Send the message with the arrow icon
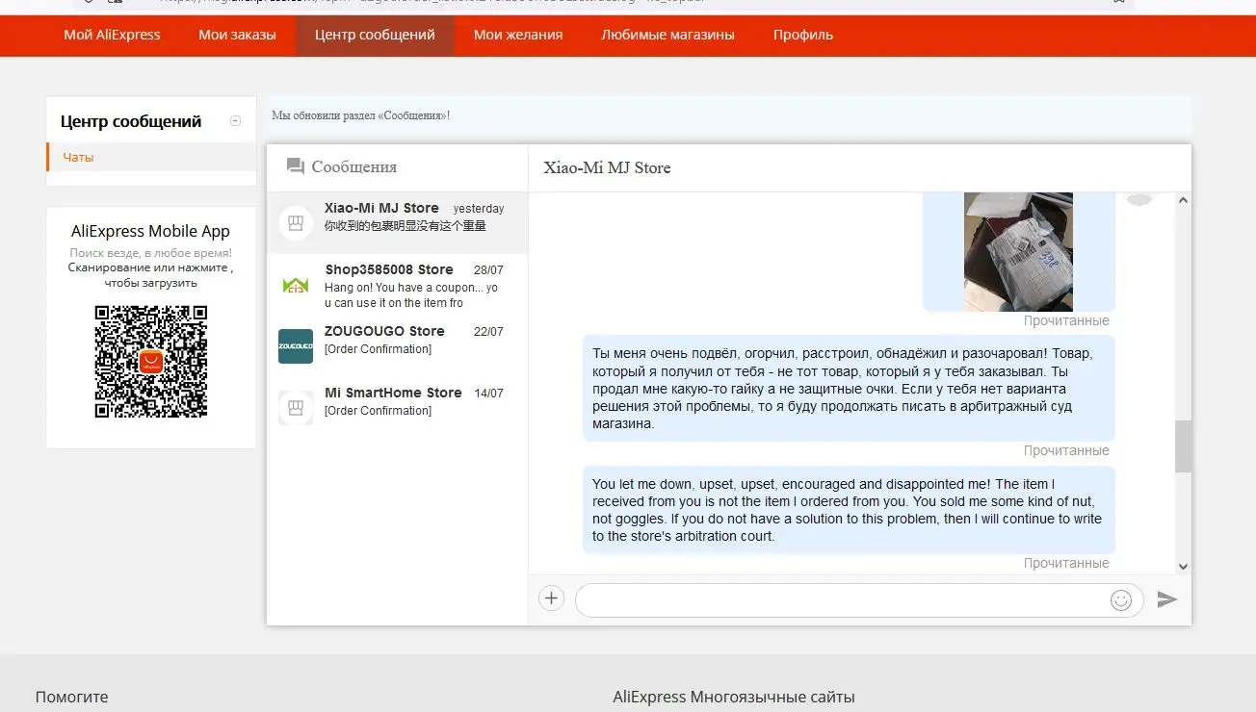 pos(1167,599)
